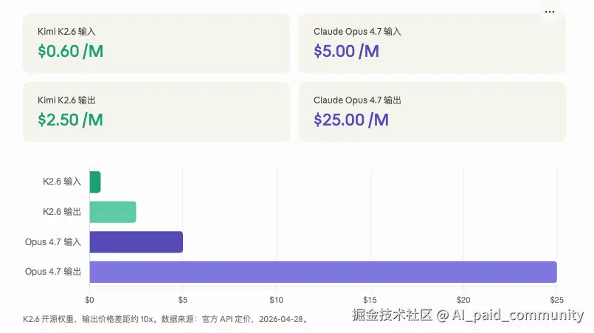Image resolution: width=594 pixels, height=333 pixels.
Task: Select the Kimi K2.6 输入 price card
Action: [156, 43]
